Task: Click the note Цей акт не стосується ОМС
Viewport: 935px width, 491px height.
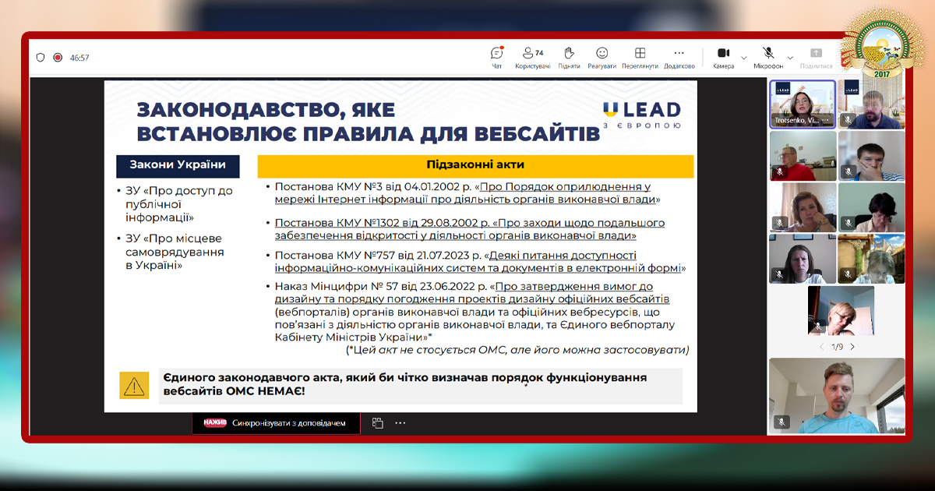Action: point(518,350)
